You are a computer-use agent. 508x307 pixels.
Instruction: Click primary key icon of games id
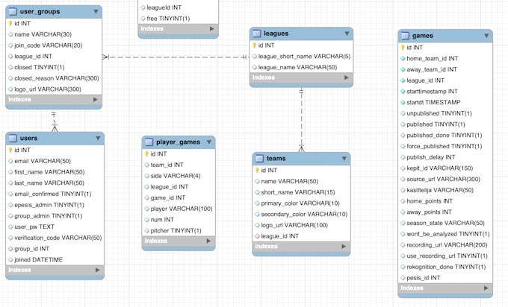coord(403,48)
